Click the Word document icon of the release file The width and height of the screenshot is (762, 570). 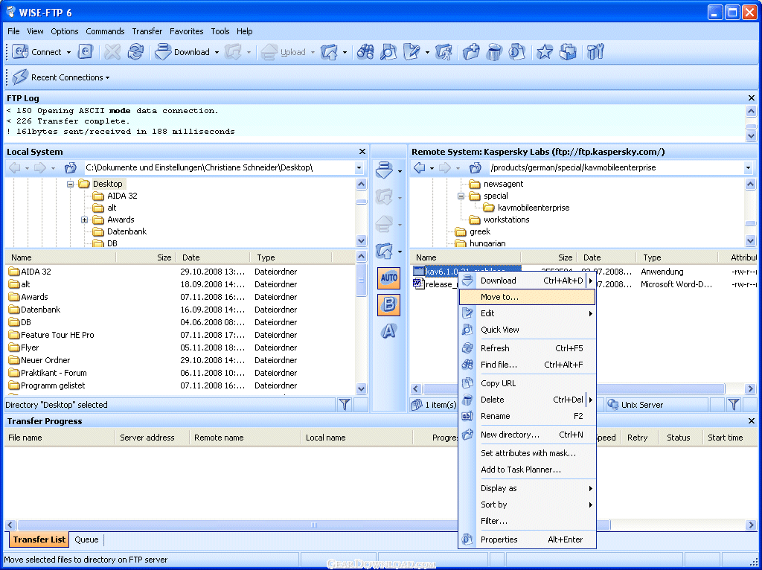[x=418, y=284]
